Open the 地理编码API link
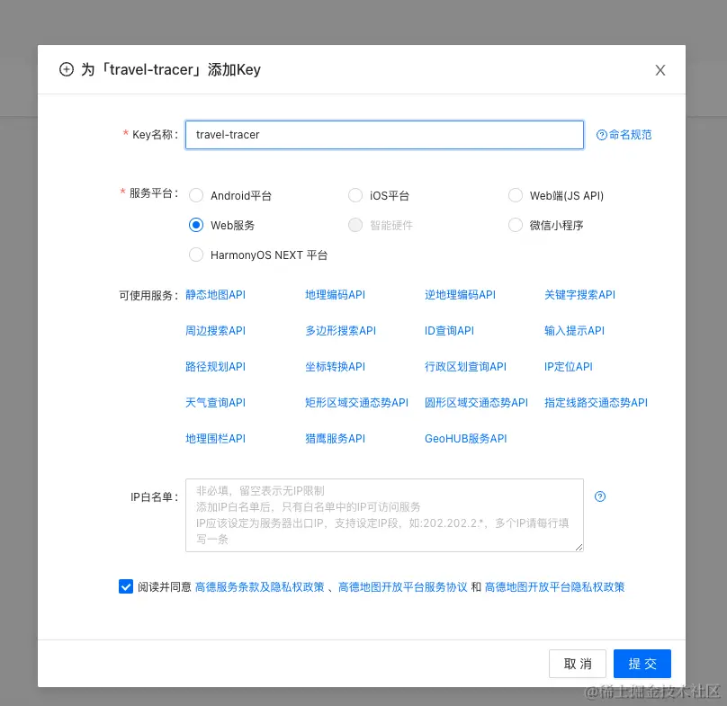Image resolution: width=727 pixels, height=706 pixels. tap(336, 295)
